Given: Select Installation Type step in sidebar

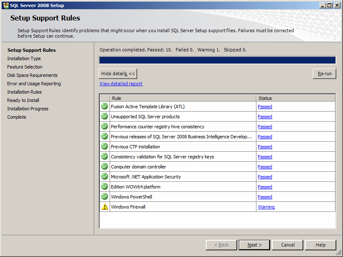Looking at the screenshot, I should pyautogui.click(x=24, y=59).
